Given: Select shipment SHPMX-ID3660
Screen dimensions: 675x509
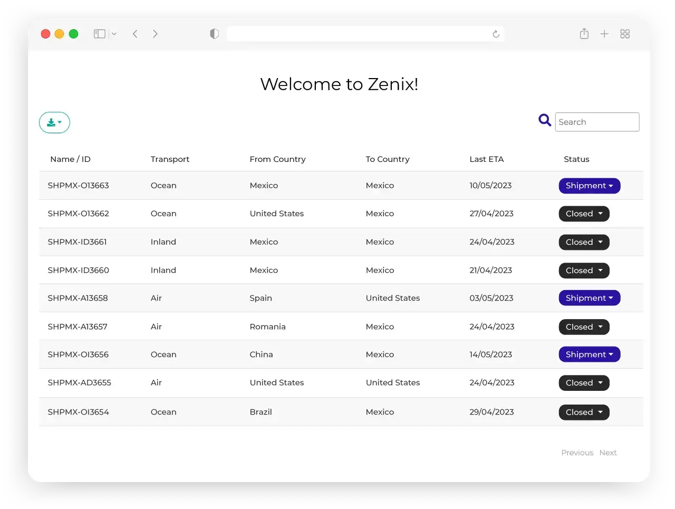Looking at the screenshot, I should click(x=78, y=271).
